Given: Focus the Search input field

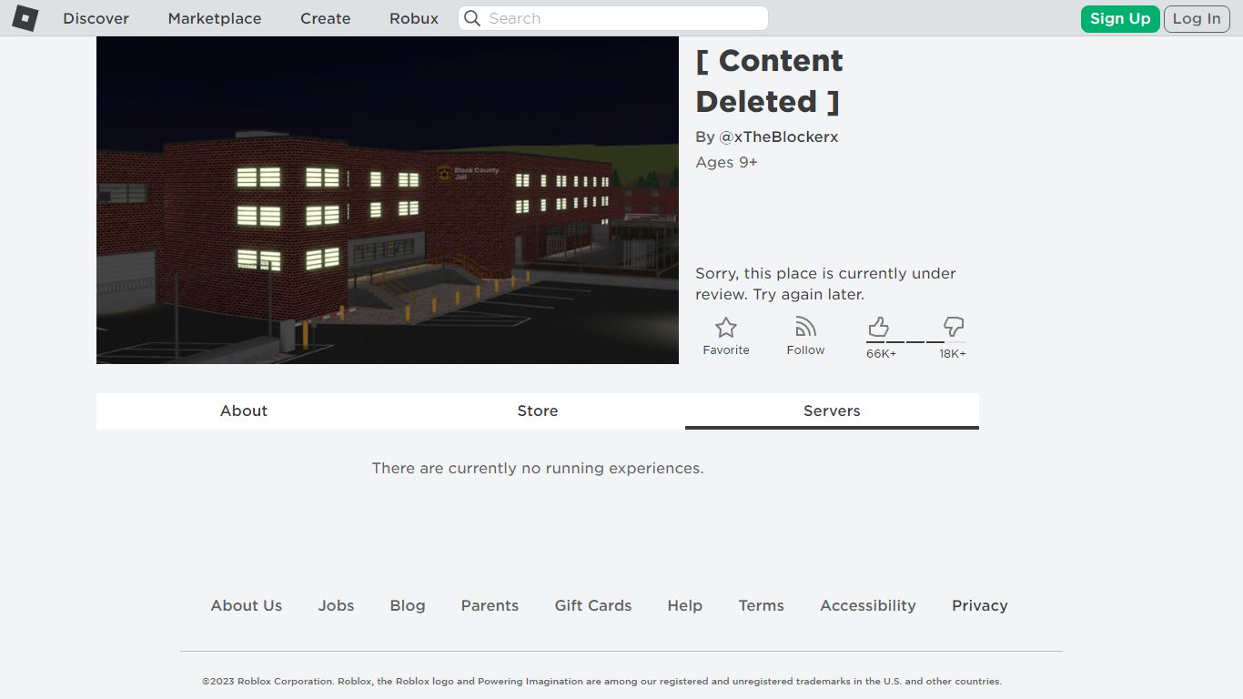Looking at the screenshot, I should [613, 18].
